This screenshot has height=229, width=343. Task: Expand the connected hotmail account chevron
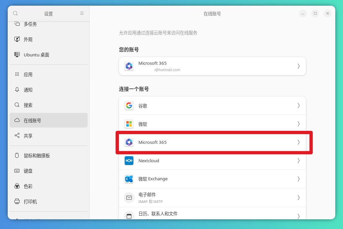point(299,66)
